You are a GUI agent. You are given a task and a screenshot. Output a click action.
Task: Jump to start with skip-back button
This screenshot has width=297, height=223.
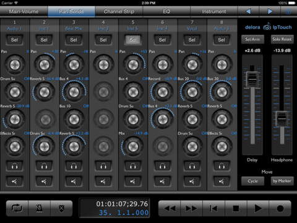(214, 208)
